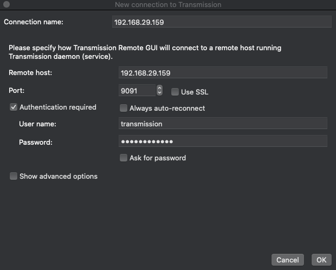Screen dimensions: 336x270
Task: Click the Password input field
Action: point(223,141)
